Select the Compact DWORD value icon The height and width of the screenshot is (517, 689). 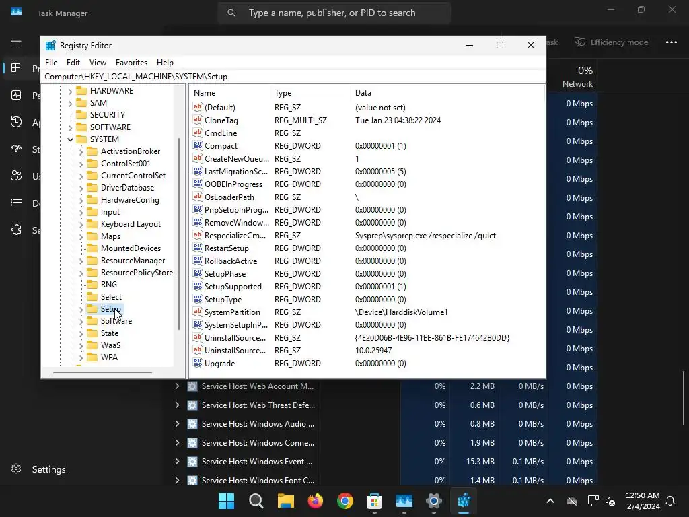[198, 145]
